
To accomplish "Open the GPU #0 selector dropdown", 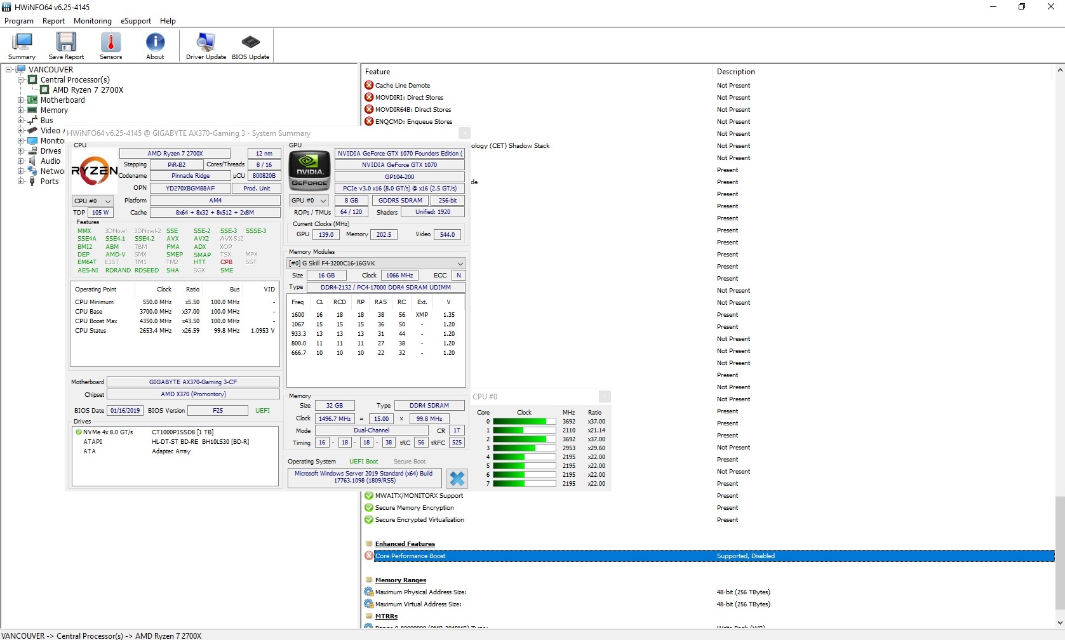I will 309,201.
